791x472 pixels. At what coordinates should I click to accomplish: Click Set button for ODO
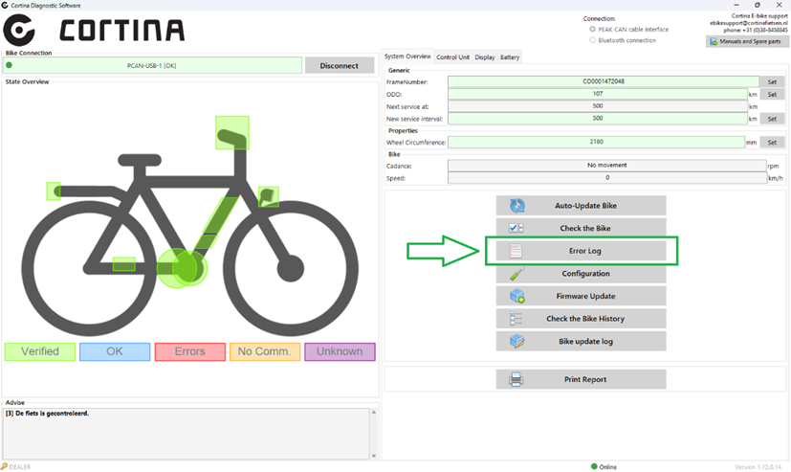pos(772,95)
